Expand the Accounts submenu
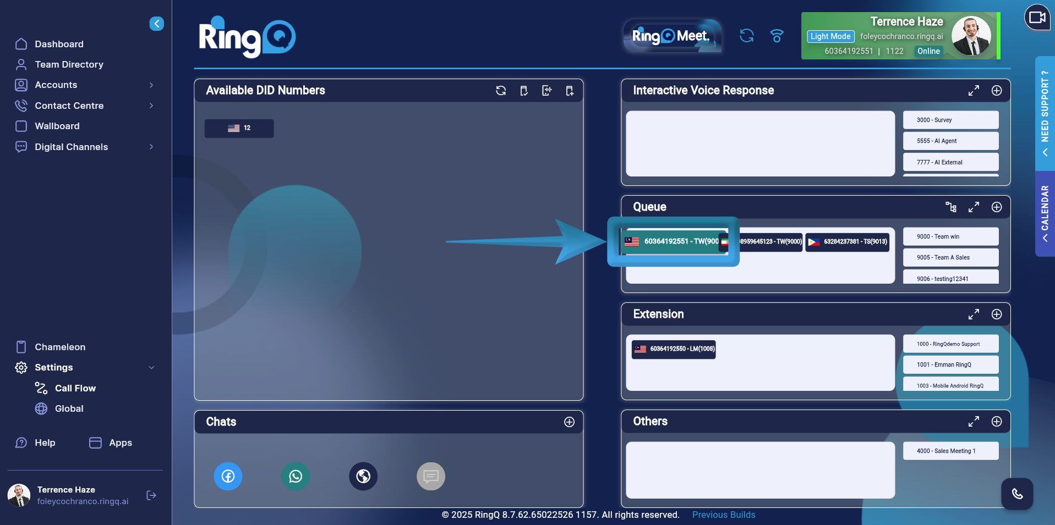1055x525 pixels. (151, 85)
